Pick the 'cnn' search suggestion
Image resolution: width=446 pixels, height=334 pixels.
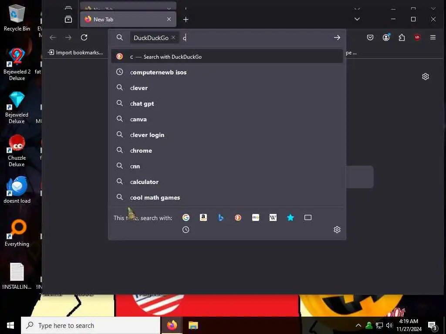pyautogui.click(x=227, y=166)
